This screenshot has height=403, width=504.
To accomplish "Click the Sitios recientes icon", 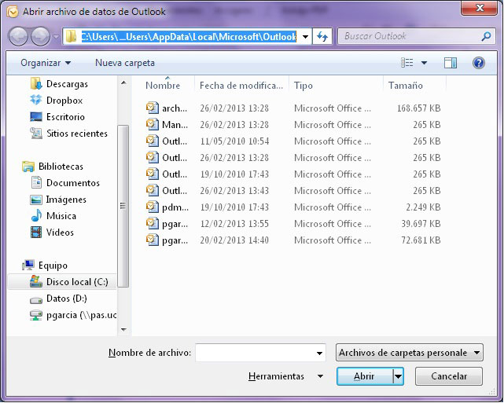I will tap(36, 134).
